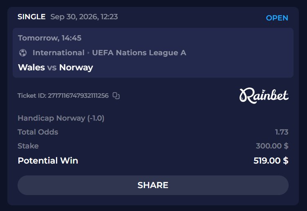Click the Stake amount 300.00 $
This screenshot has width=307, height=211.
272,146
